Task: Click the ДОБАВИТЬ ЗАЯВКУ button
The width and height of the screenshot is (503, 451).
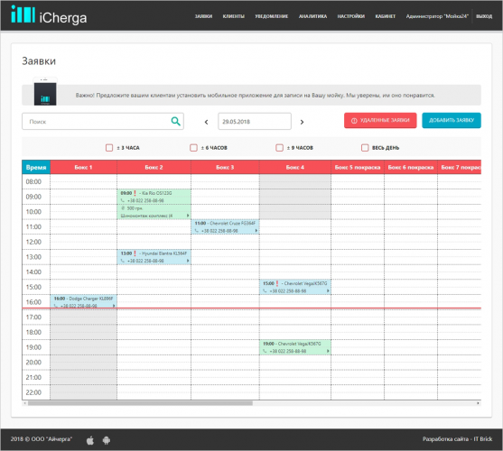Action: pos(452,121)
